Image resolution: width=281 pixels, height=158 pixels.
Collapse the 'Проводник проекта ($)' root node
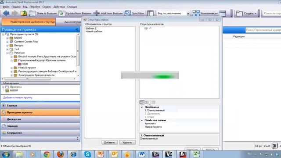[x=3, y=34]
